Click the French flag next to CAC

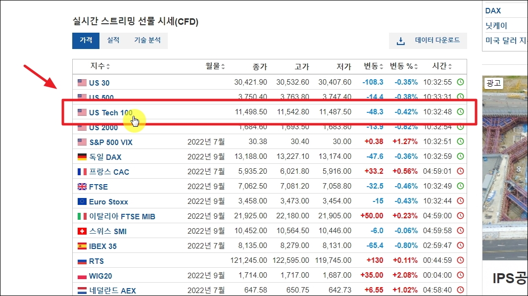pyautogui.click(x=82, y=171)
